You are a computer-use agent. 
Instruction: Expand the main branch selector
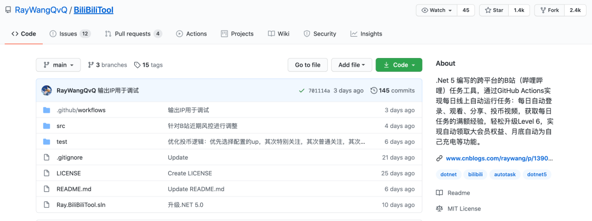pos(58,65)
